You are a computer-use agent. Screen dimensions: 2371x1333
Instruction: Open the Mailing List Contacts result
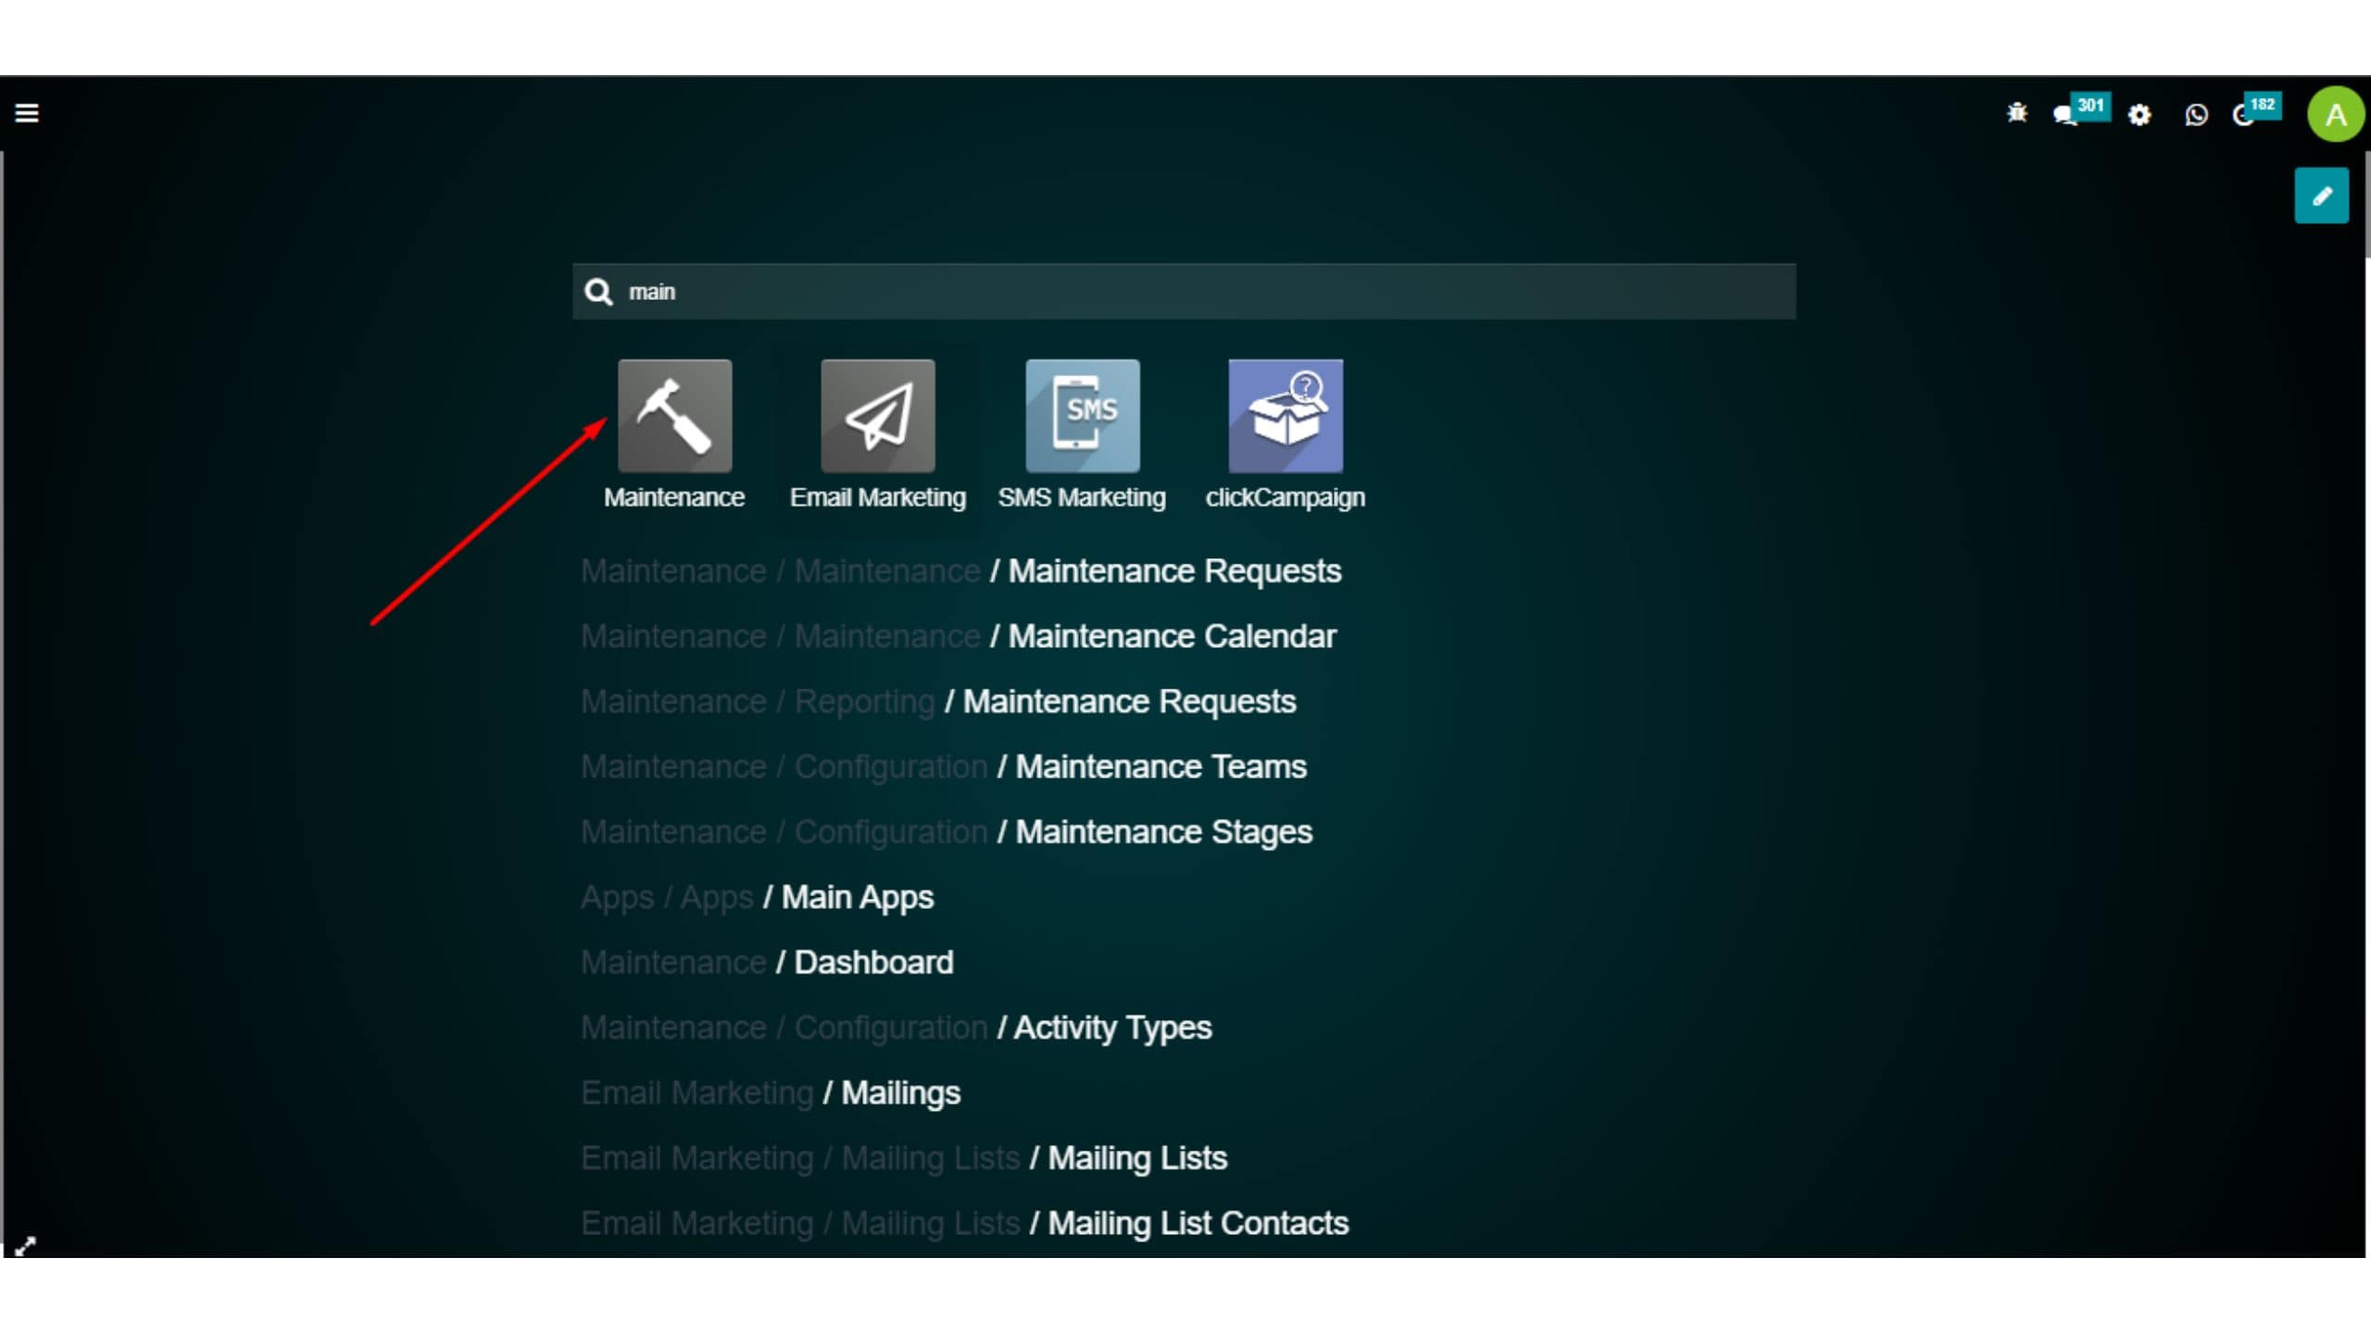pos(1197,1224)
